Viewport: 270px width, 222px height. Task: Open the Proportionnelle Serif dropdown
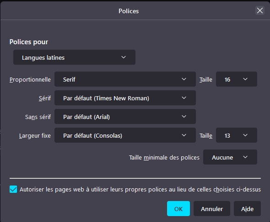[125, 79]
